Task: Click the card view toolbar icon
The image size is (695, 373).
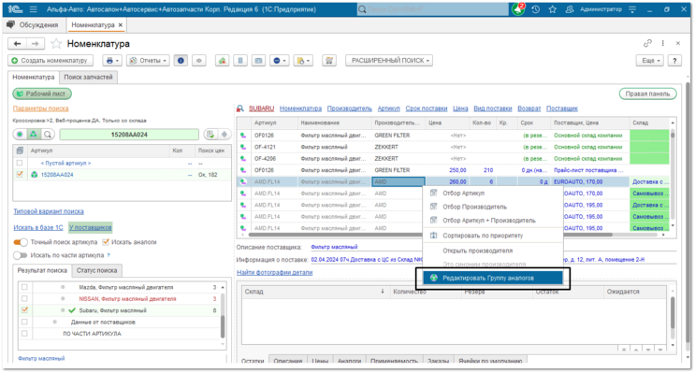Action: 258,60
